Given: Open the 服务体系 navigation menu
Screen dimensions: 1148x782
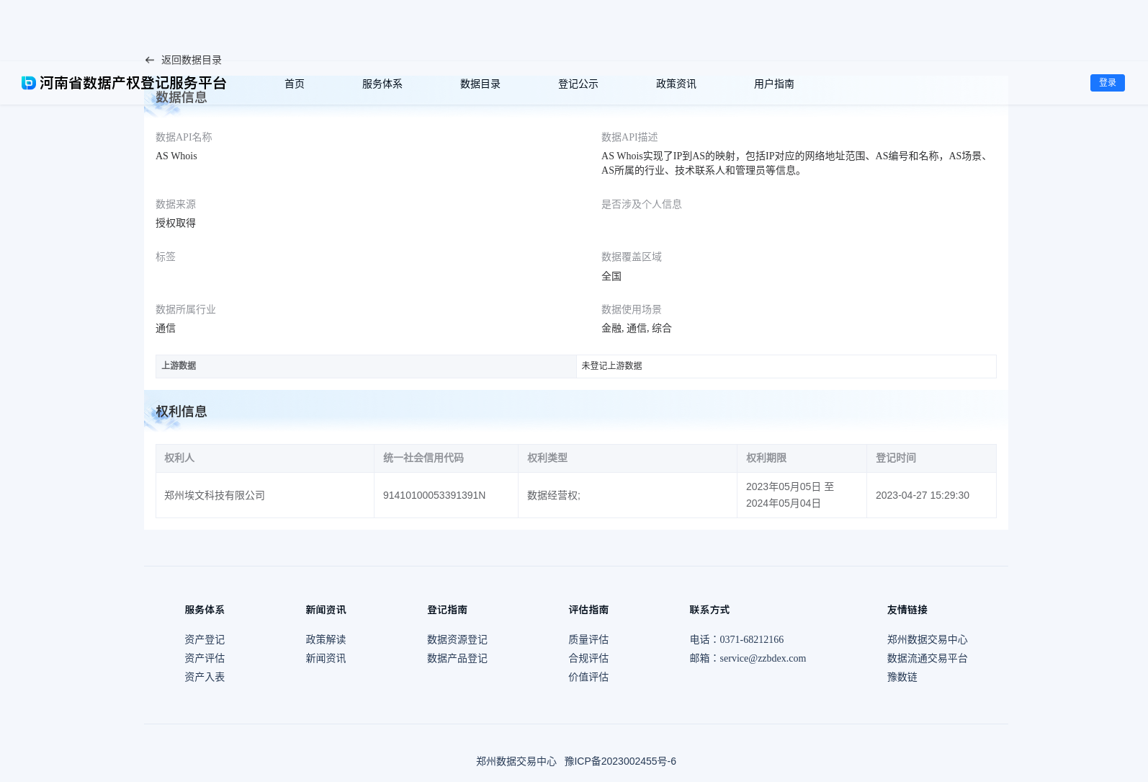Looking at the screenshot, I should pos(382,84).
